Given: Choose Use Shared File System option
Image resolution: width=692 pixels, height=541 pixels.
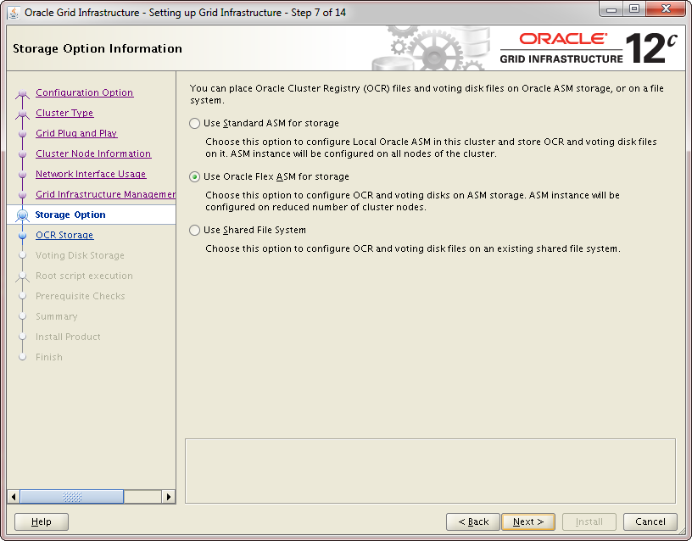Looking at the screenshot, I should click(195, 231).
